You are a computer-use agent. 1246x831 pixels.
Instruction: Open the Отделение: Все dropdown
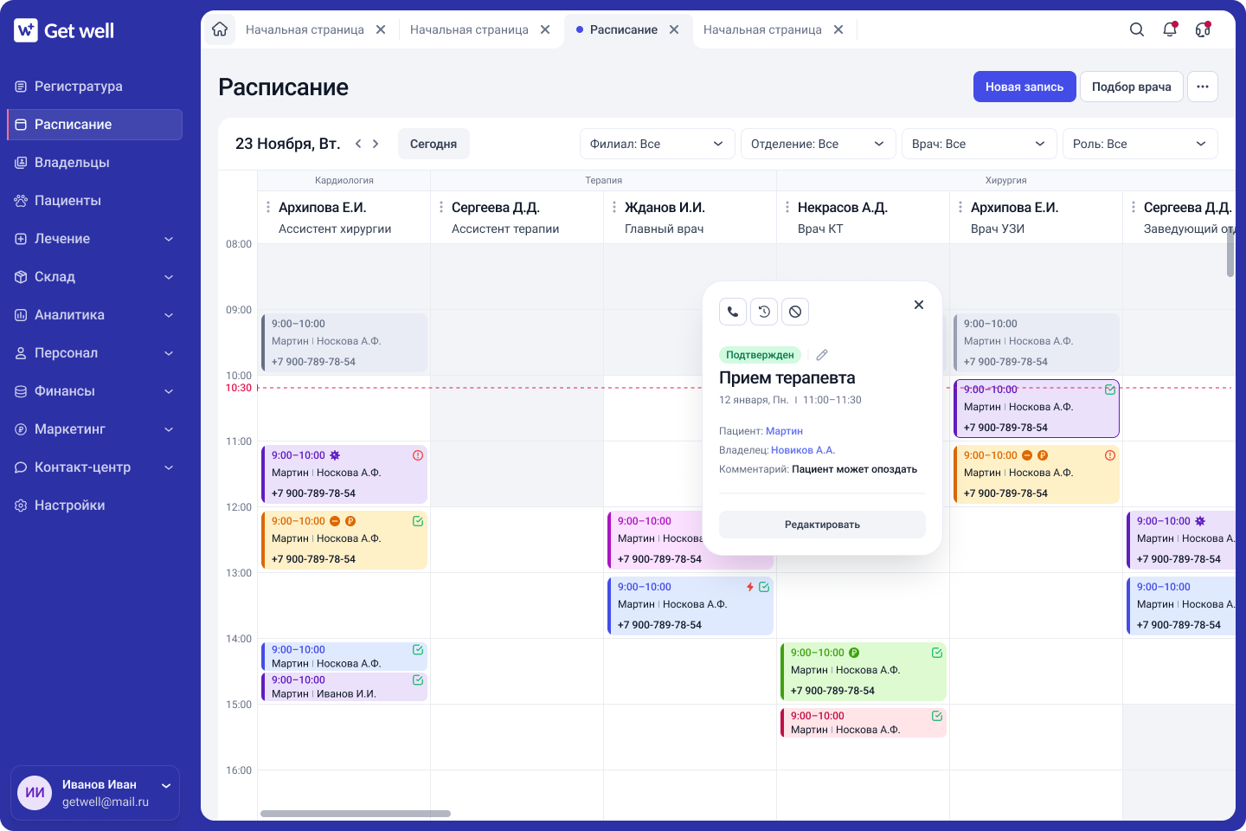tap(819, 144)
